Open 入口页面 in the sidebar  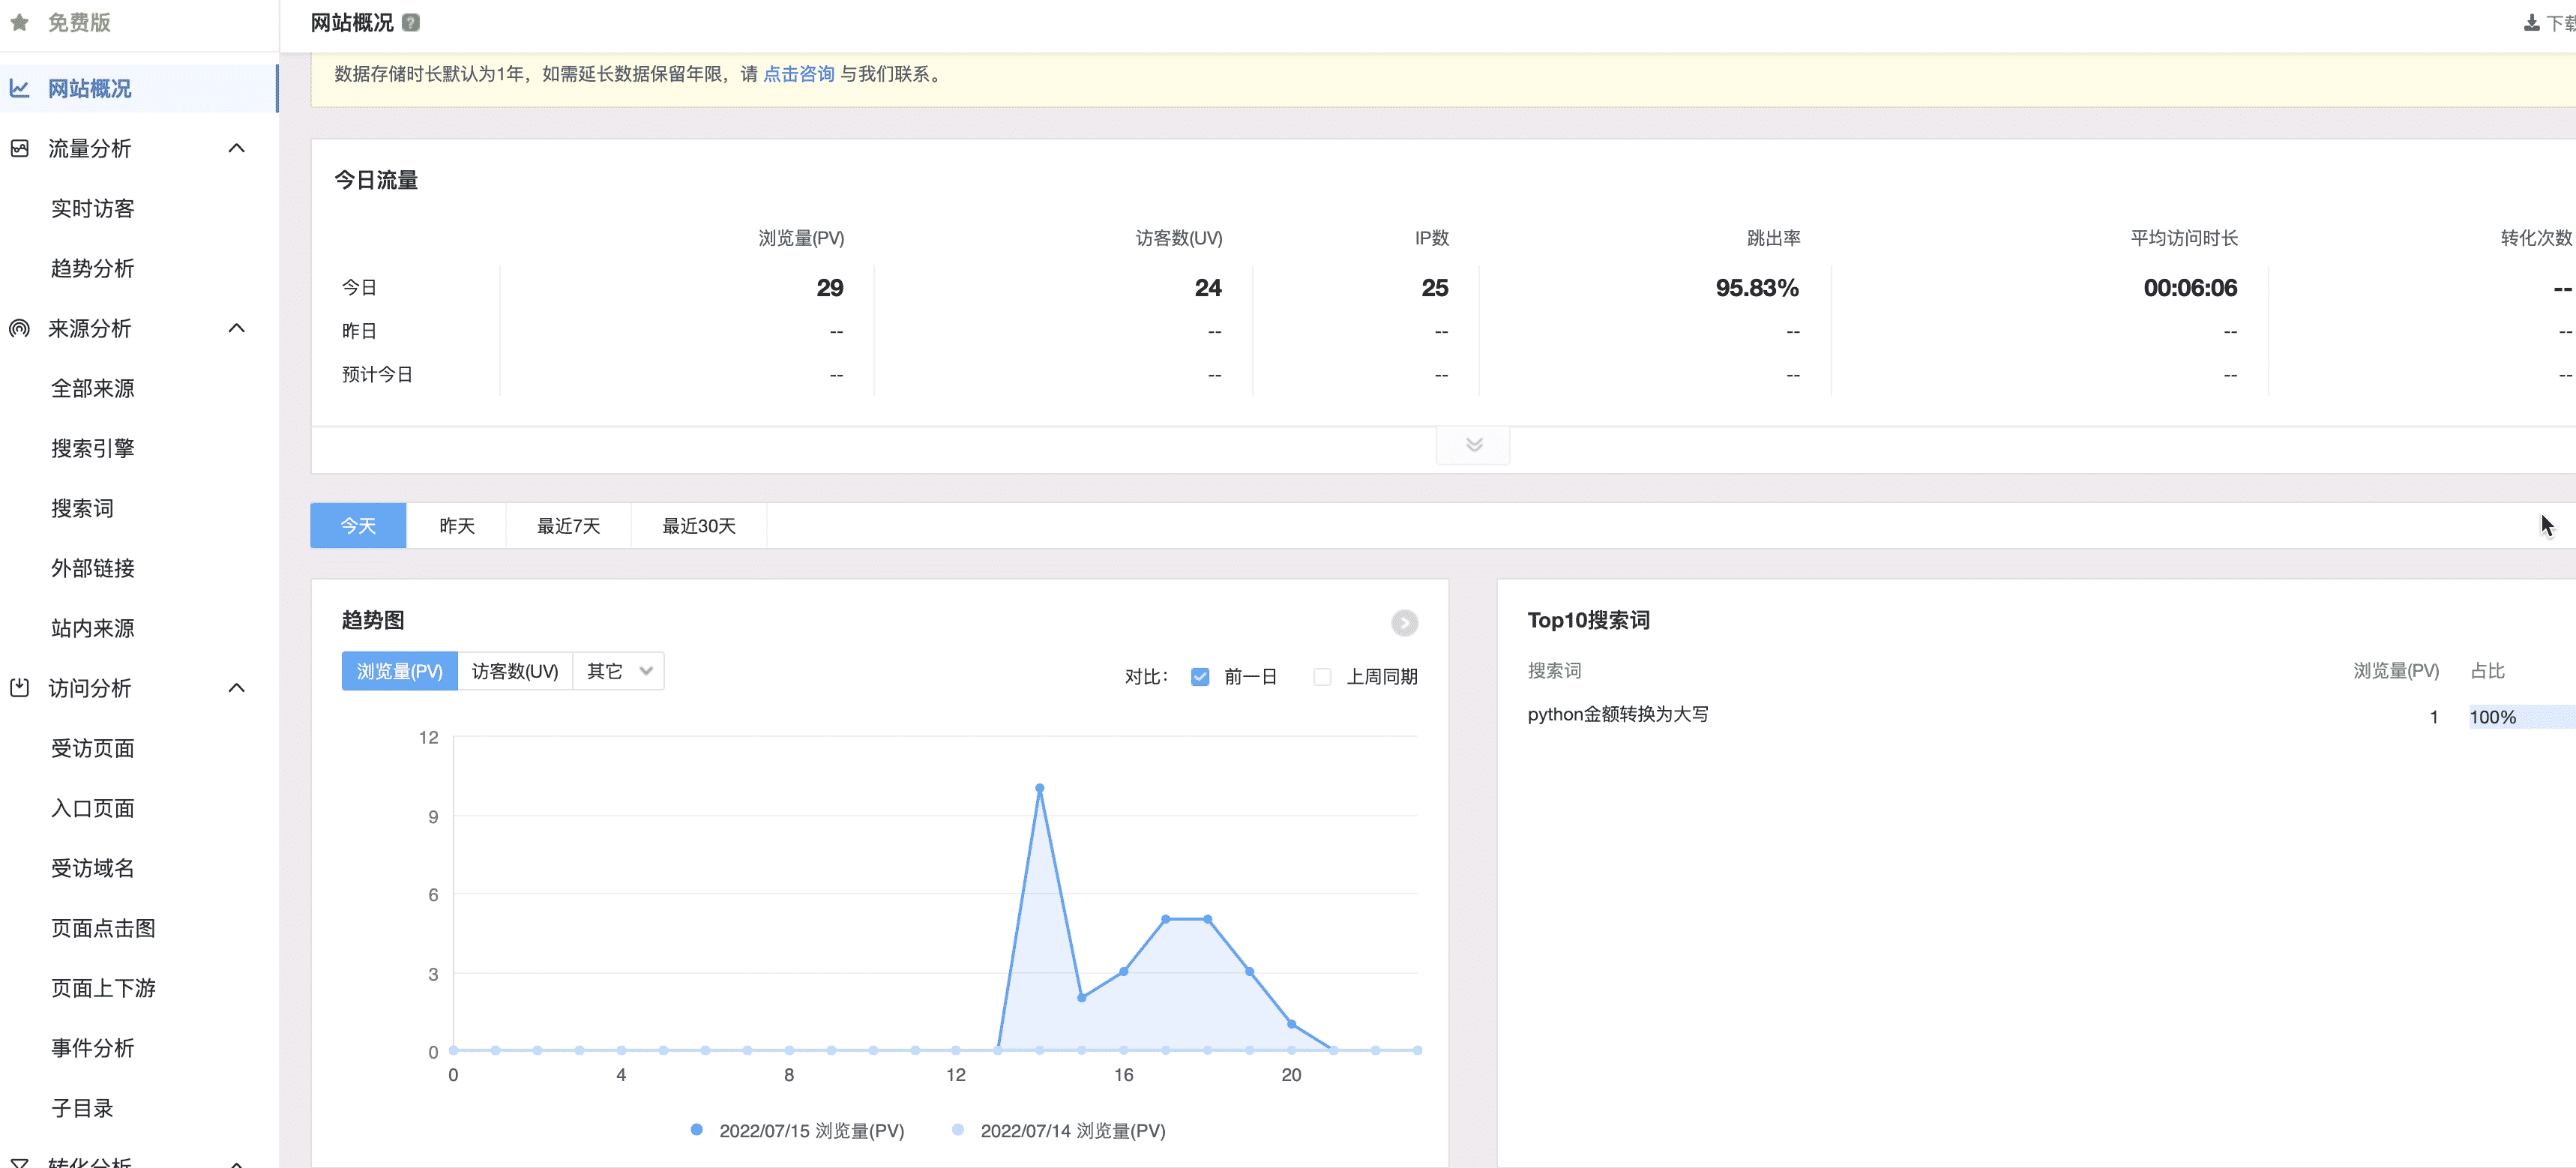[x=92, y=808]
